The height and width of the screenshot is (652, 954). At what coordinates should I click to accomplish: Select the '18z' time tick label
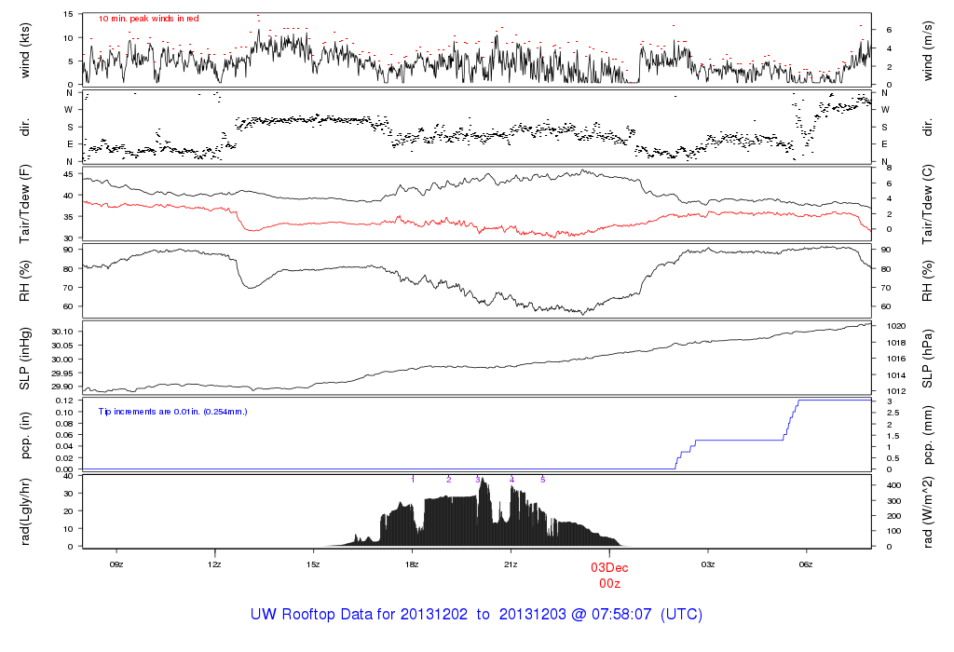[412, 564]
